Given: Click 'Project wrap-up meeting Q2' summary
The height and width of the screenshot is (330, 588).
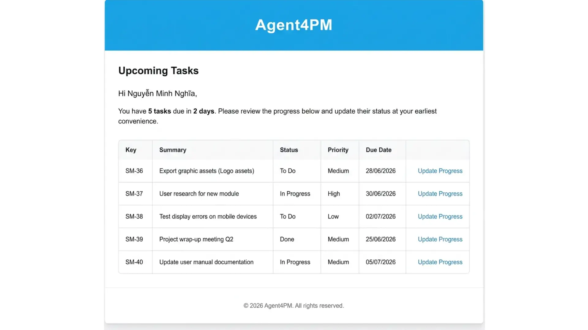Looking at the screenshot, I should [x=196, y=239].
